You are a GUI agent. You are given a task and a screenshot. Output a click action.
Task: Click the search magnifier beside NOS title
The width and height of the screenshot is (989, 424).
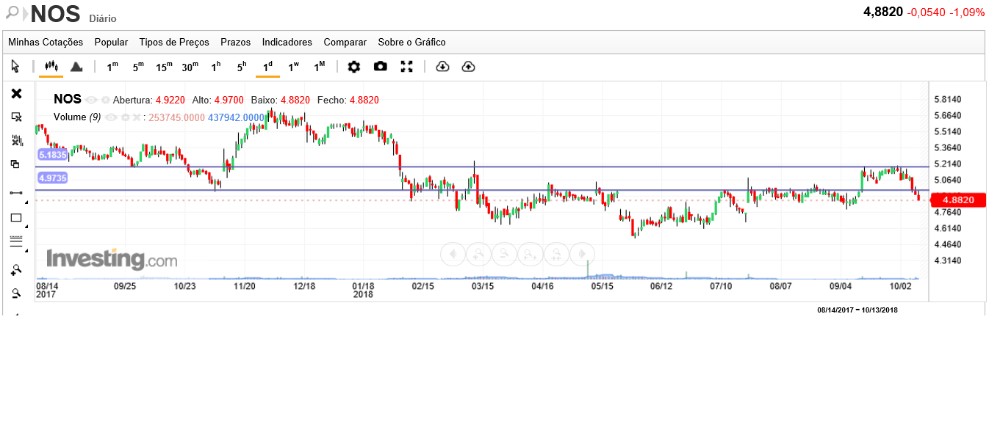[12, 12]
